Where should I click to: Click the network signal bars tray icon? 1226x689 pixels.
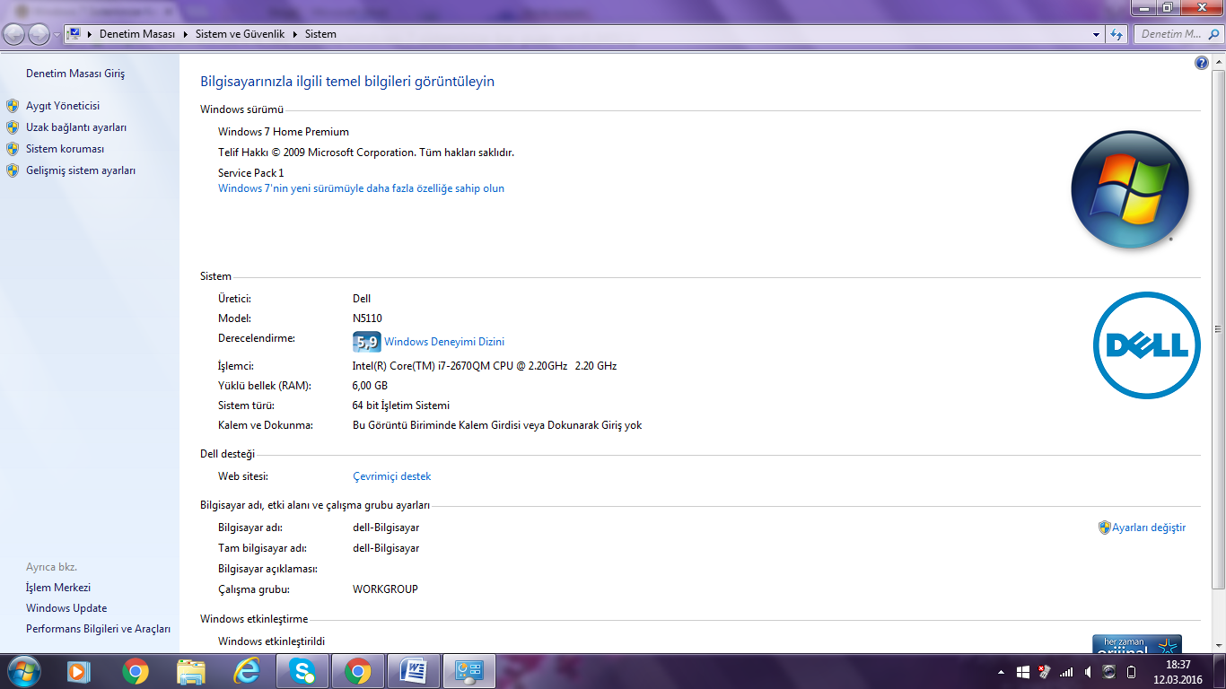(x=1066, y=672)
